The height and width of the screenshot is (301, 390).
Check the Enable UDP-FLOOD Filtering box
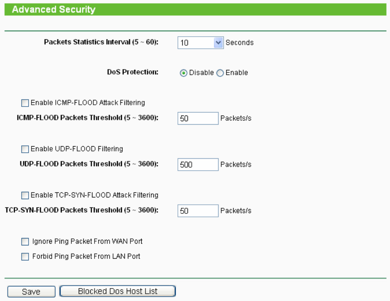(x=25, y=149)
